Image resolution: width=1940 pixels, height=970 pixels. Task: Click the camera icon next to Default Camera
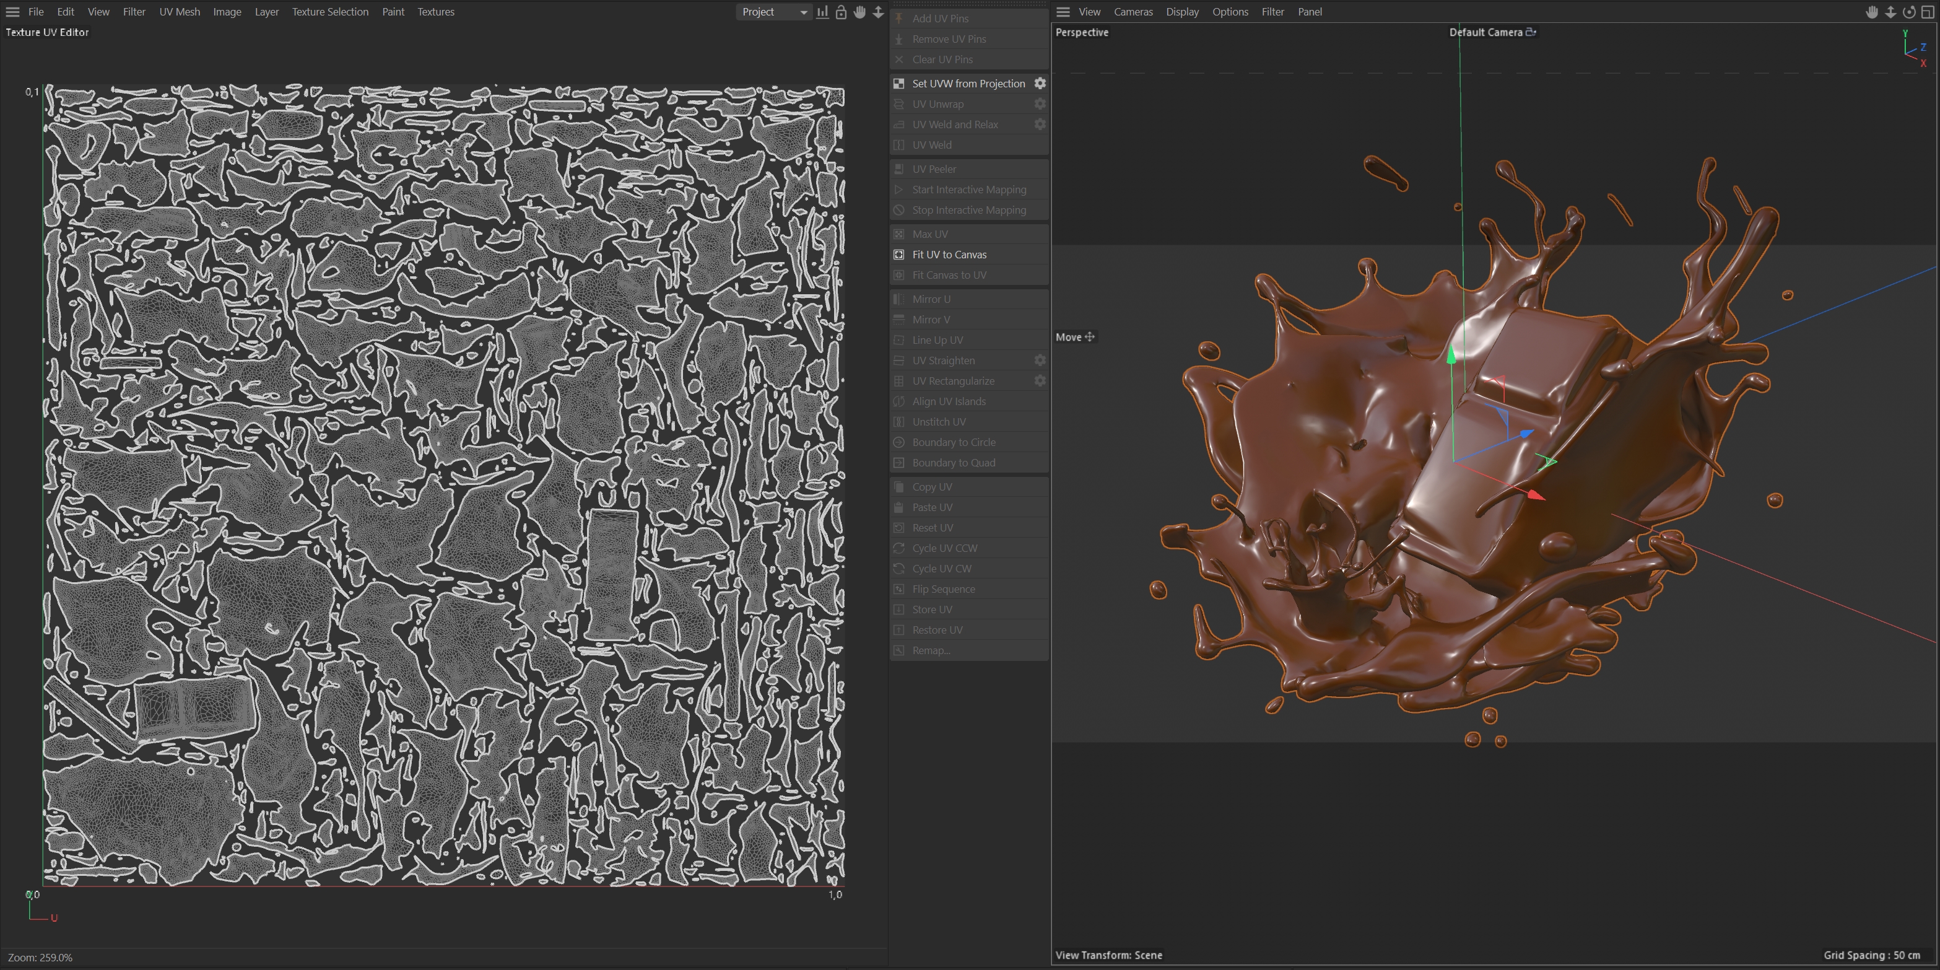tap(1530, 32)
